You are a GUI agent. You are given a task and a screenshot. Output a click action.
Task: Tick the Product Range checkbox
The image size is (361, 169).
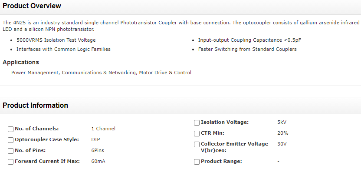coord(197,162)
